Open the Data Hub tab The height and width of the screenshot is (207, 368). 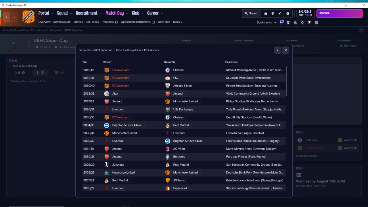click(164, 22)
